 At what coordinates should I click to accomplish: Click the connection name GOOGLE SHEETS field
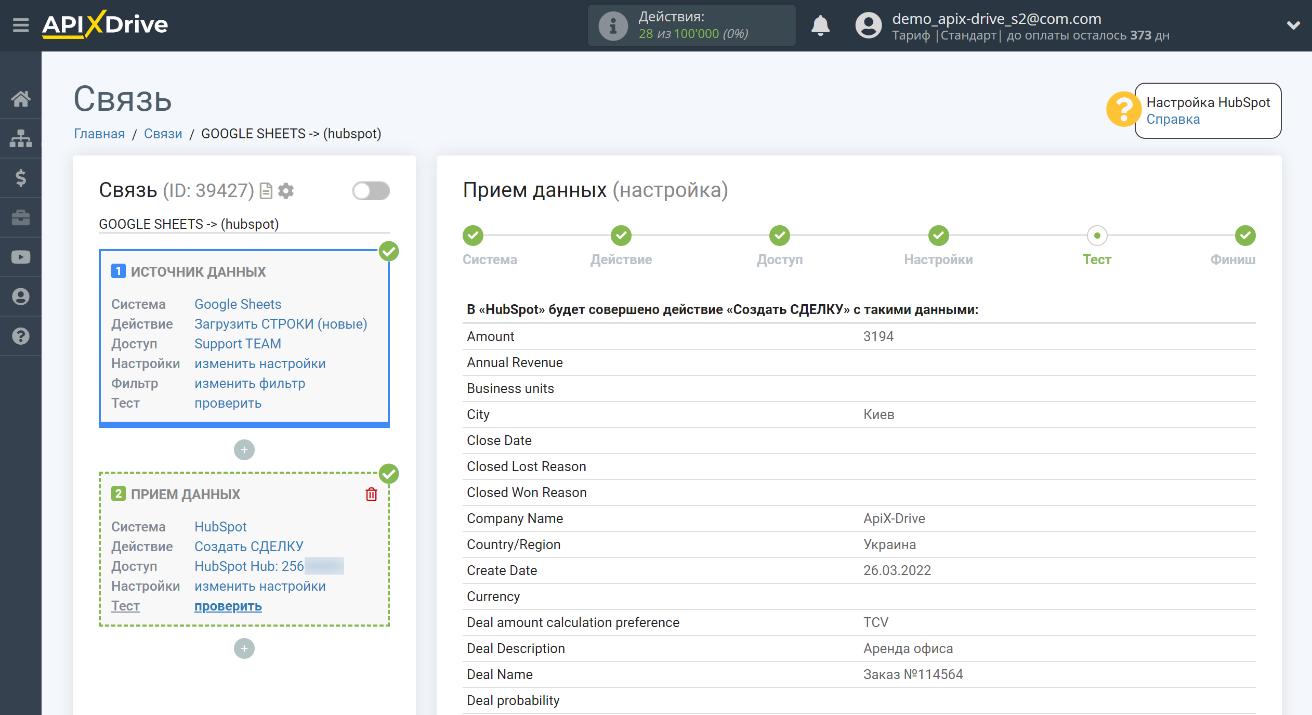[244, 224]
